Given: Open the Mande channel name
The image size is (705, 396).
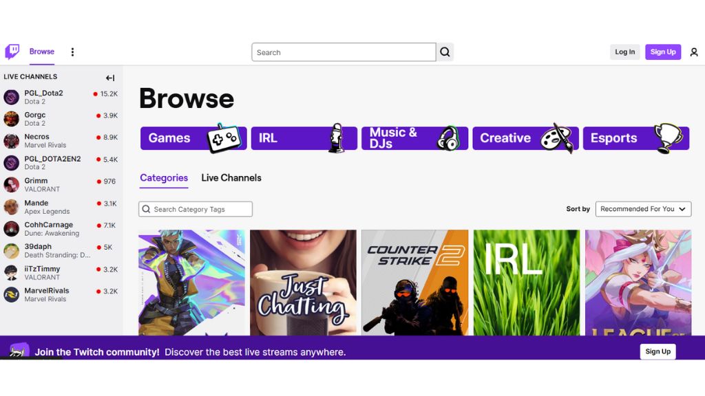Looking at the screenshot, I should [36, 203].
